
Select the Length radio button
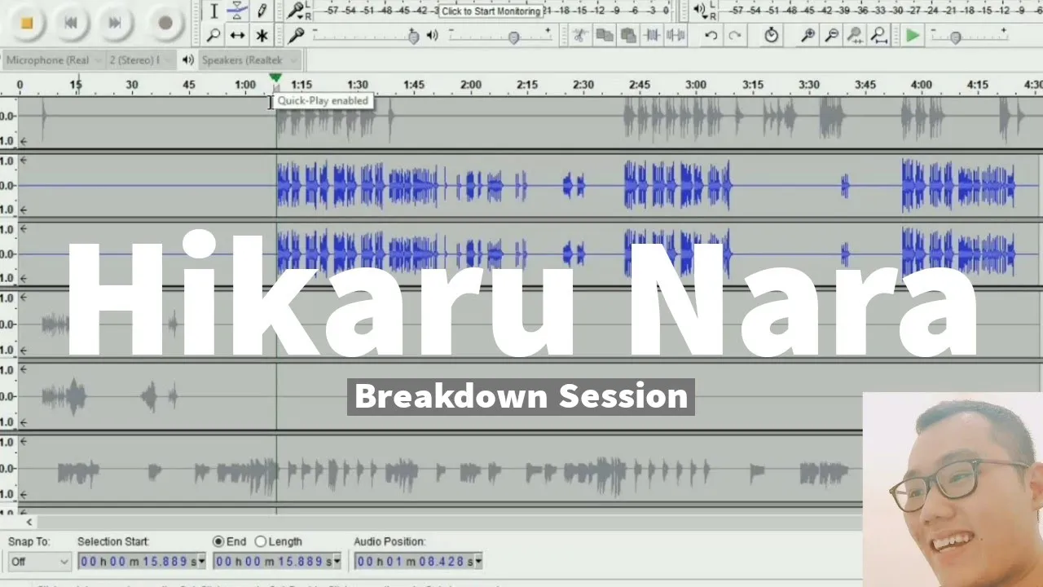tap(261, 541)
